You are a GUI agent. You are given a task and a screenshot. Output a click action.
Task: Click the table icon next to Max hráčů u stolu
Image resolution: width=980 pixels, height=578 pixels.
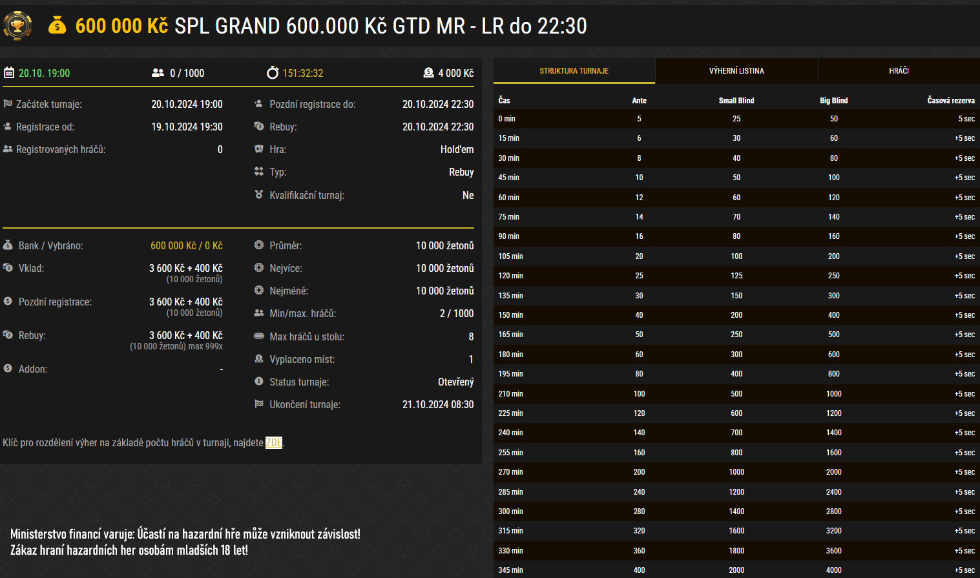pyautogui.click(x=258, y=336)
